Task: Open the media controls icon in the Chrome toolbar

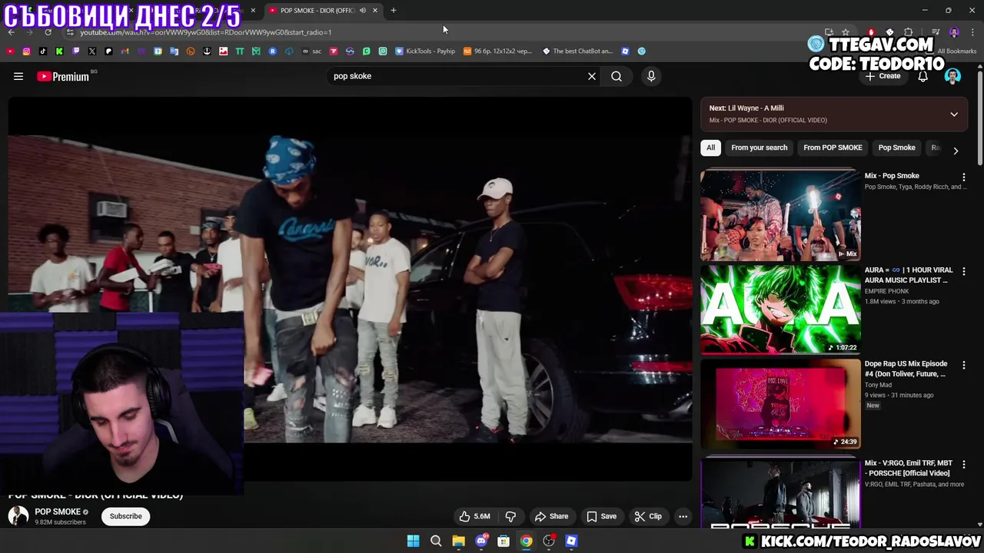Action: click(x=936, y=32)
